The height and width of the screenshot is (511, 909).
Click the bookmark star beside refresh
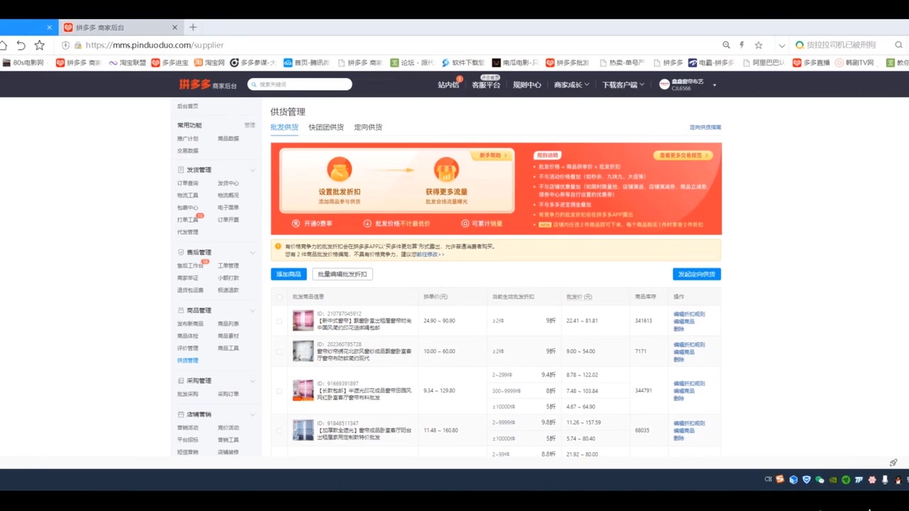pyautogui.click(x=40, y=45)
